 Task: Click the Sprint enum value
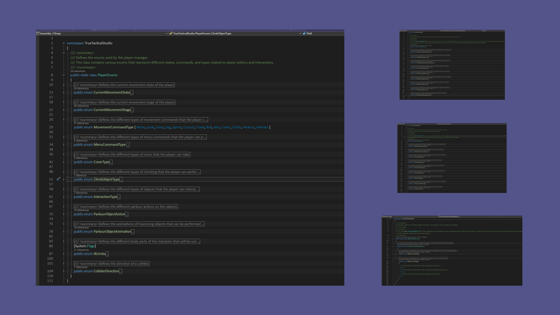pos(177,127)
